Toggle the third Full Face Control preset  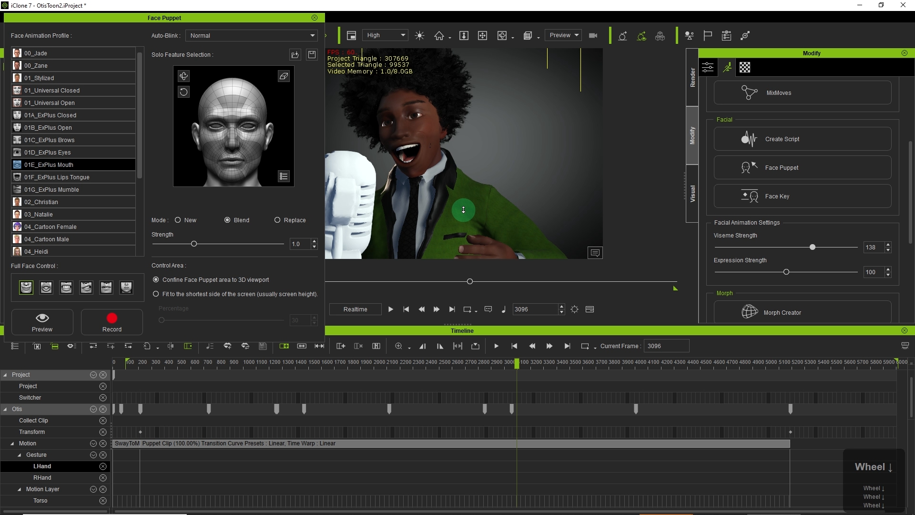point(66,287)
